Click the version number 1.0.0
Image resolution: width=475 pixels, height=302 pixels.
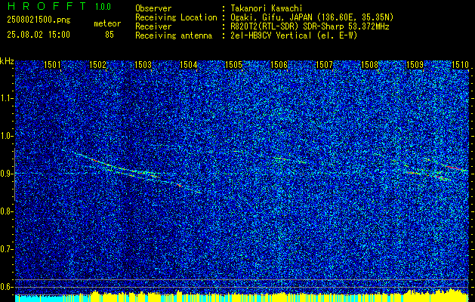click(x=103, y=7)
